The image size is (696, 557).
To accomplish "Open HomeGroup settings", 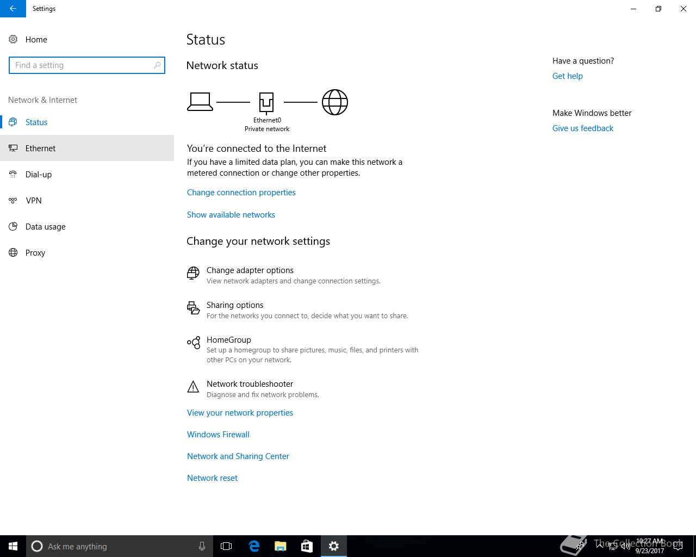I will (302, 349).
